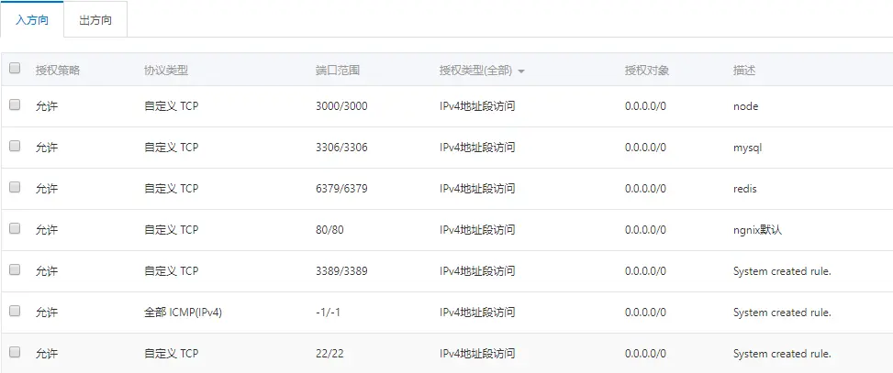Tick the select-all checkbox in header
Image resolution: width=893 pixels, height=373 pixels.
15,69
